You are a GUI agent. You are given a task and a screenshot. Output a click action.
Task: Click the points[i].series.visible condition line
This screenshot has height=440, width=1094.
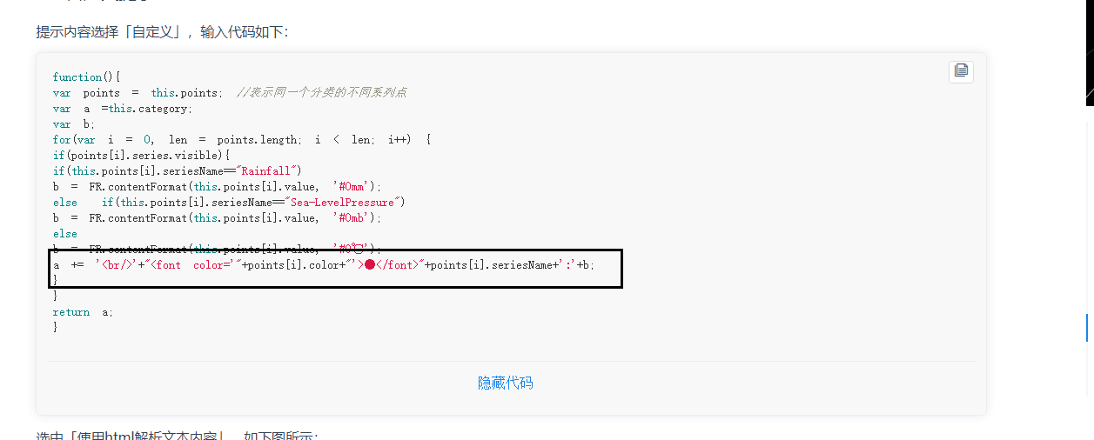141,156
